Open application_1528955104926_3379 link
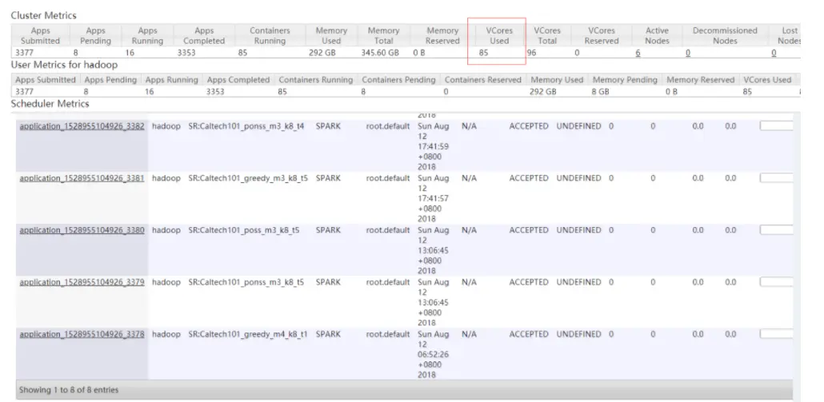Image resolution: width=824 pixels, height=402 pixels. coord(82,282)
